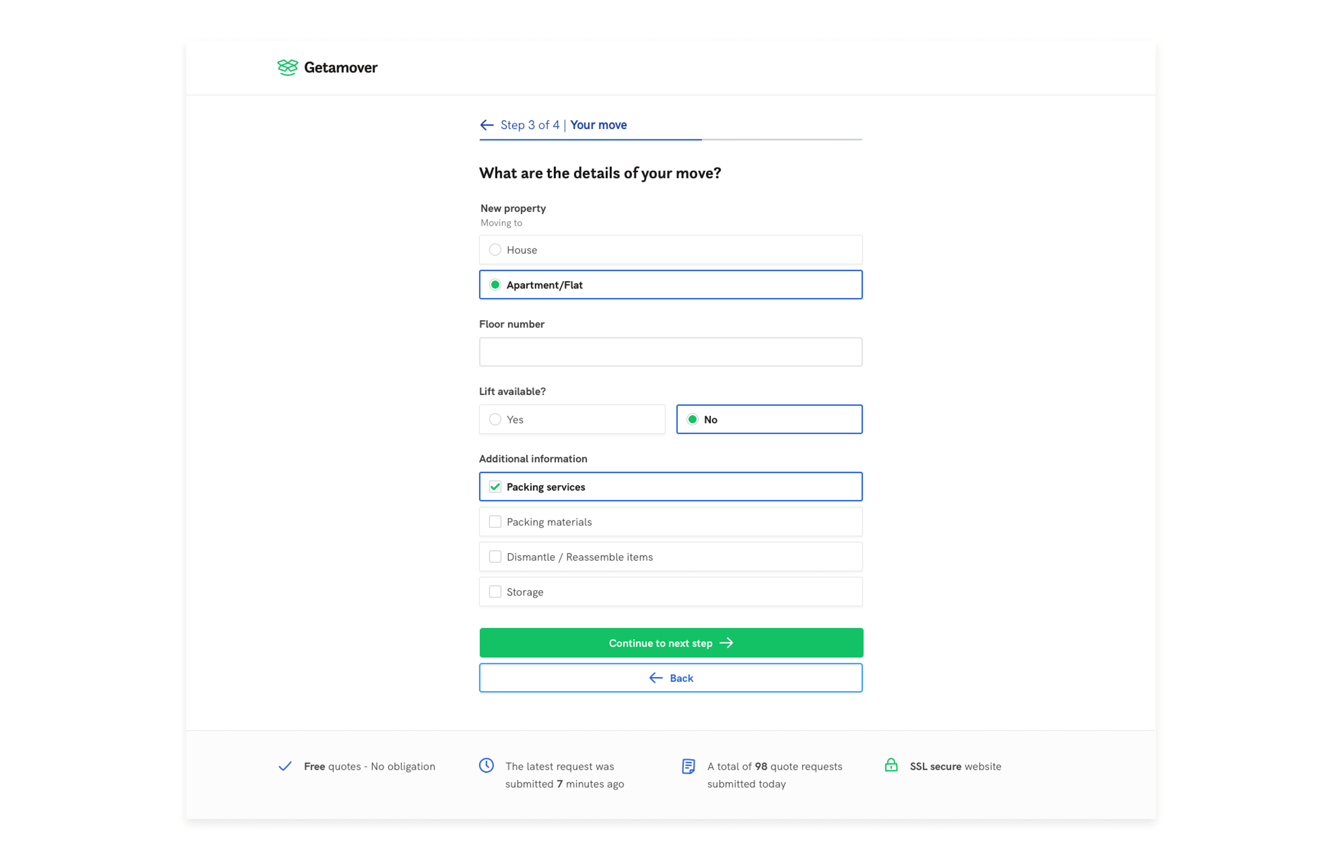
Task: Click Continue to next step button
Action: point(671,643)
